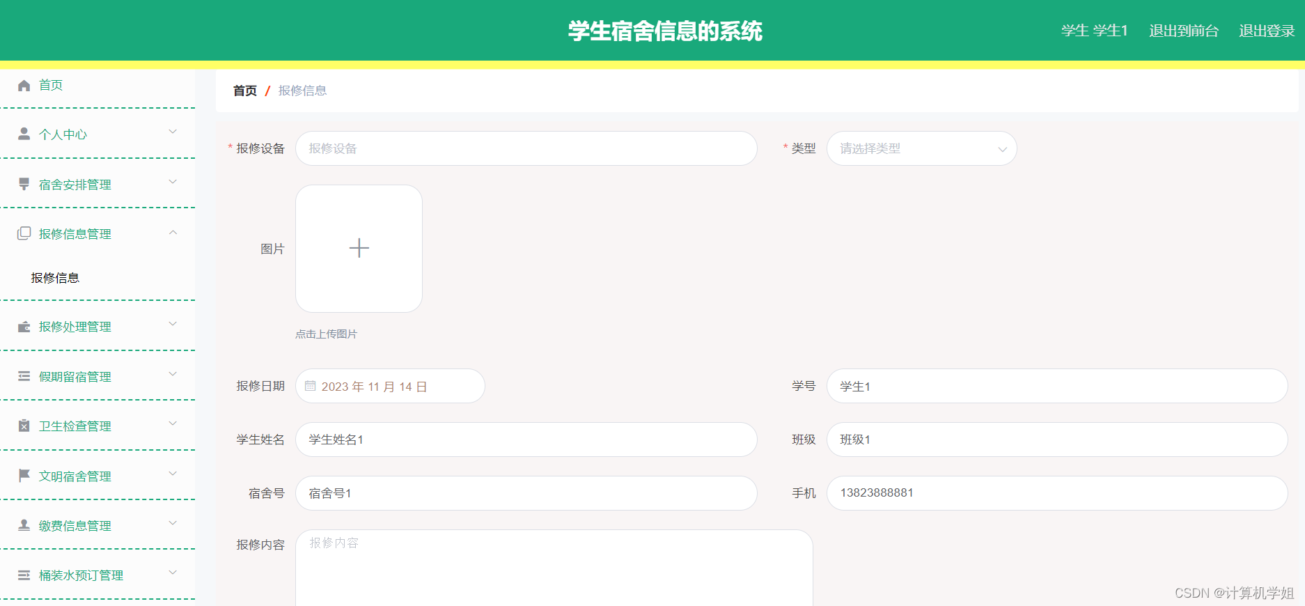Click the plus icon to upload image

point(359,248)
